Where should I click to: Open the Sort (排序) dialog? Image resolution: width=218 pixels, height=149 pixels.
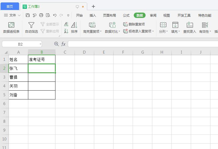pyautogui.click(x=74, y=28)
